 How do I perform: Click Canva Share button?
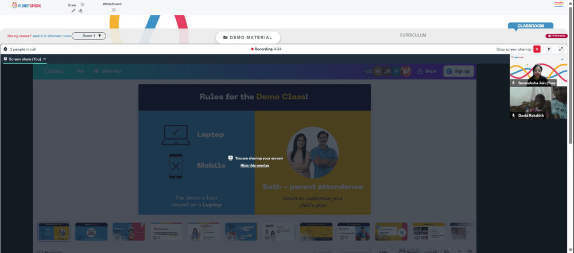(426, 71)
